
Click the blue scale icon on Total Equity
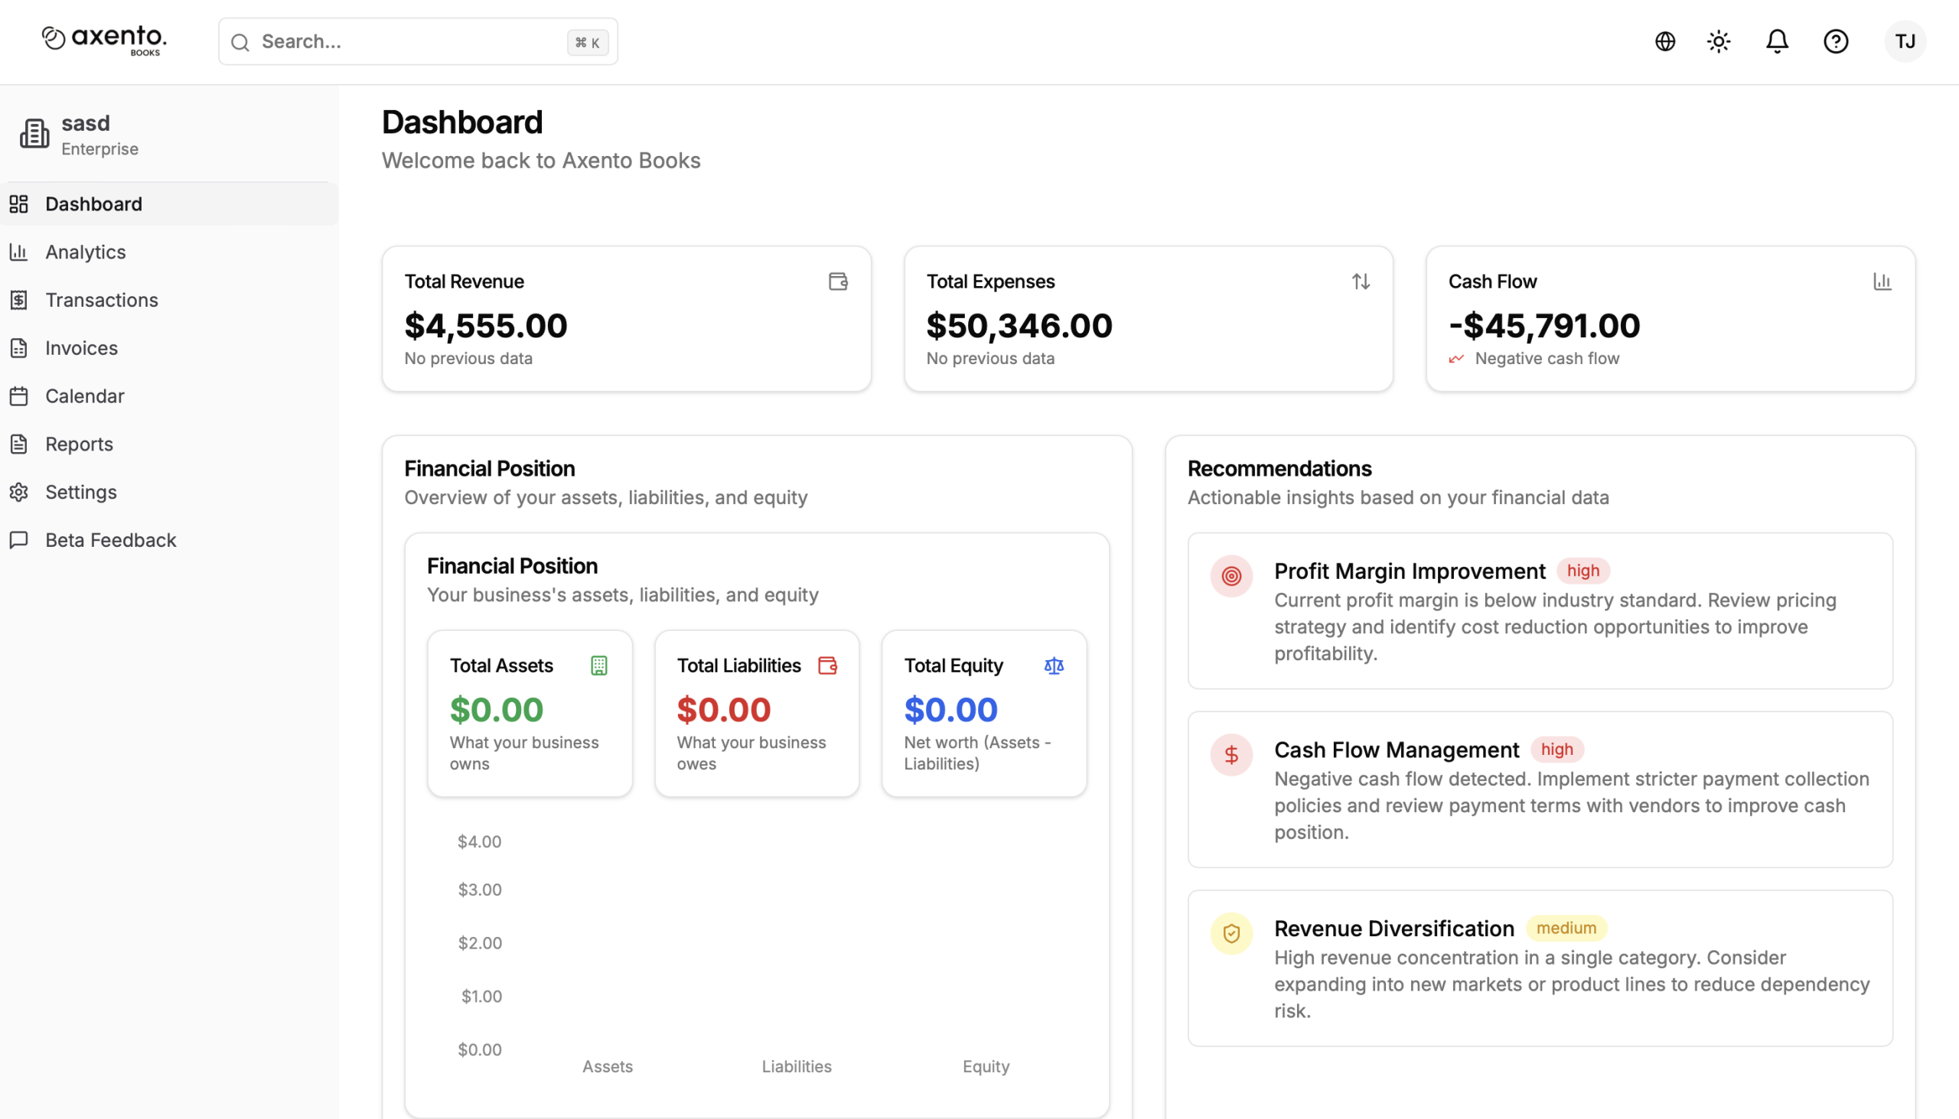pyautogui.click(x=1054, y=665)
